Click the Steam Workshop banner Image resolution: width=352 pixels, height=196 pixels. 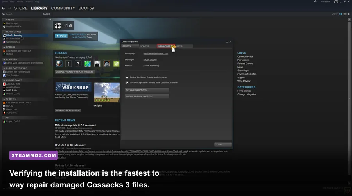73,87
